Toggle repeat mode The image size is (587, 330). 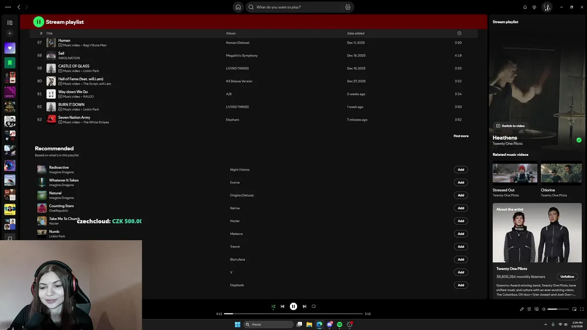tap(314, 306)
